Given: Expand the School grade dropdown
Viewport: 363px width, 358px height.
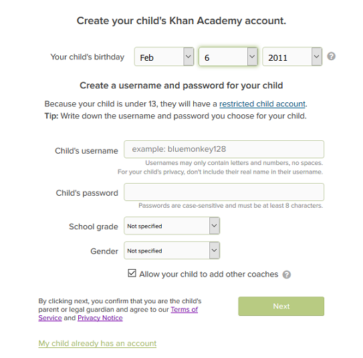Looking at the screenshot, I should (x=172, y=226).
